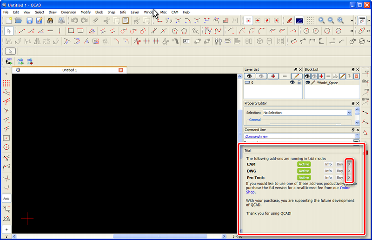Image resolution: width=372 pixels, height=240 pixels.
Task: Click the red grid snap icon in left sidebar
Action: coord(7,83)
